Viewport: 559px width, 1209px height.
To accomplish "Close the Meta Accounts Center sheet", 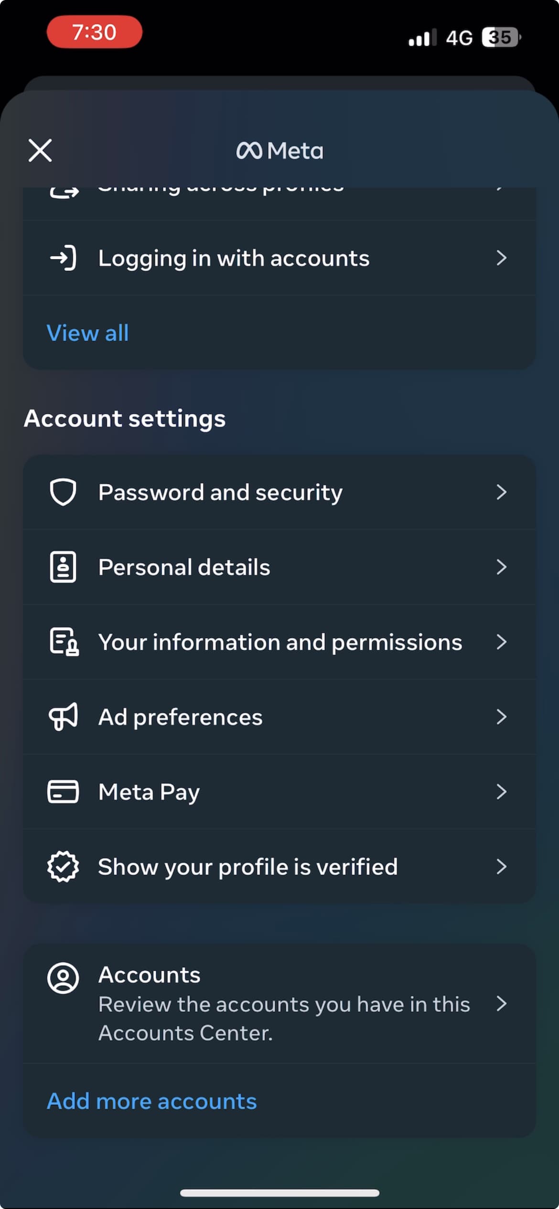I will pyautogui.click(x=40, y=150).
